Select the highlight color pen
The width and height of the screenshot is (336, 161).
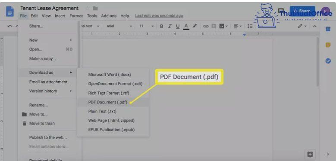[x=195, y=26]
